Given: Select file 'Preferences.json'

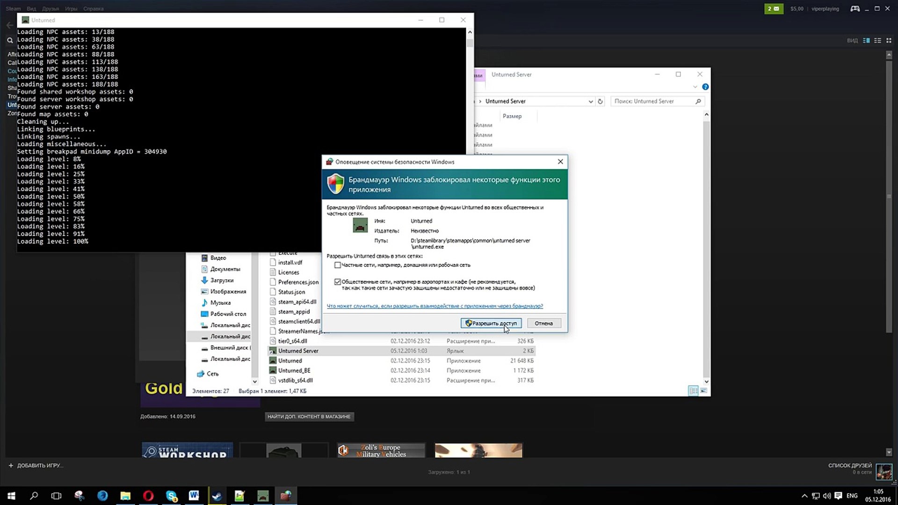Looking at the screenshot, I should 298,282.
